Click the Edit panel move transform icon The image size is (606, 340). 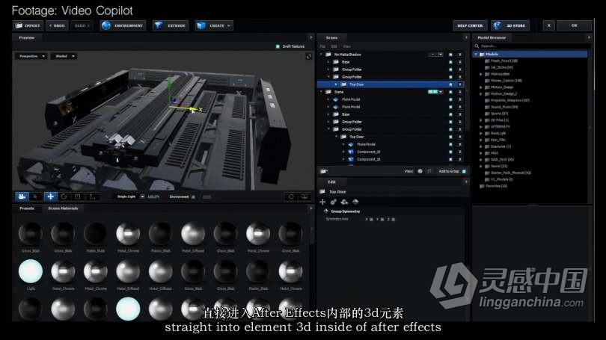[x=322, y=202]
